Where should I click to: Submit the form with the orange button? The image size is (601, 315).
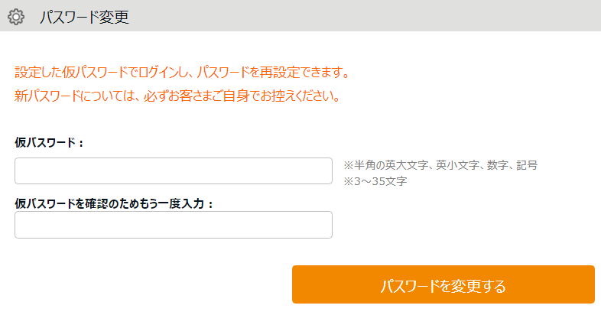pos(443,285)
